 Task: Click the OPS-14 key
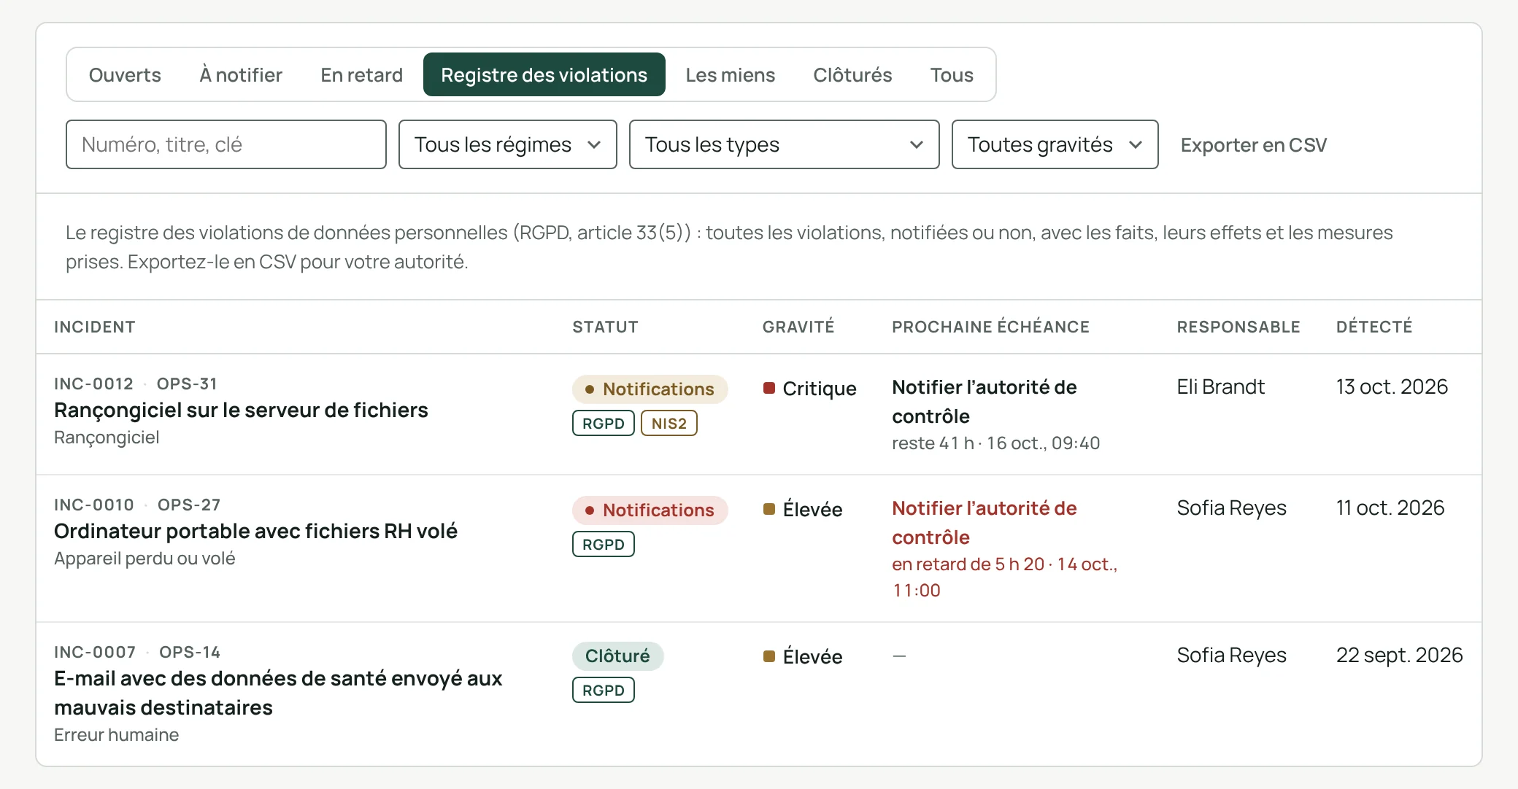pos(190,652)
